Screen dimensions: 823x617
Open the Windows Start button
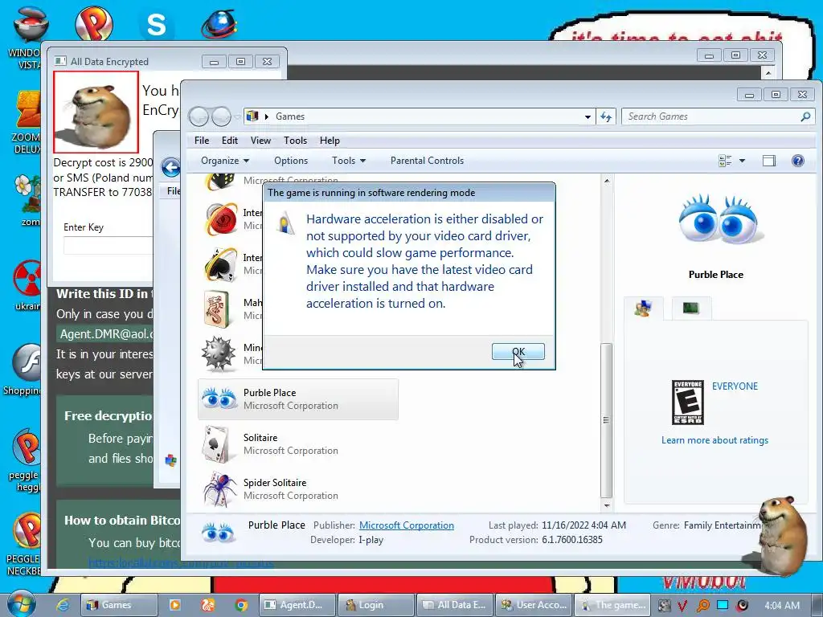(x=20, y=604)
